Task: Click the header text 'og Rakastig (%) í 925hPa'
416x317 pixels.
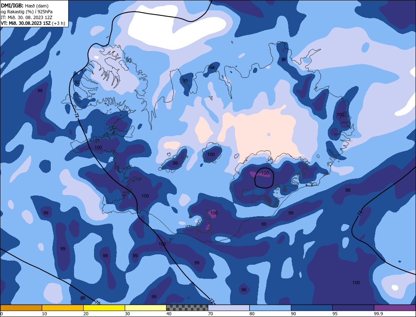Action: coord(27,11)
